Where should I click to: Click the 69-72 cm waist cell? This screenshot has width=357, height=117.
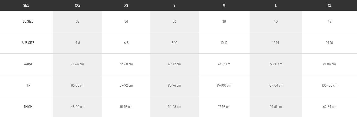pyautogui.click(x=174, y=64)
